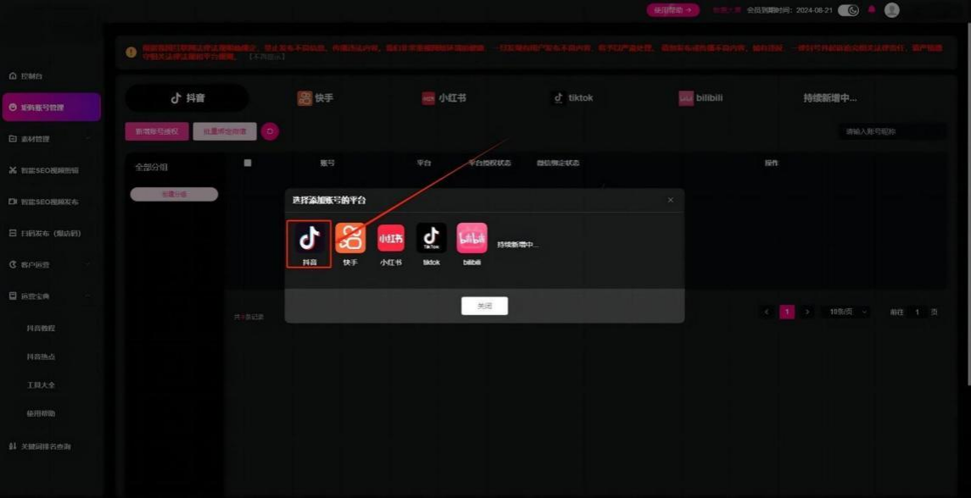This screenshot has height=498, width=971.
Task: Close the platform dialog with the X
Action: [x=671, y=200]
